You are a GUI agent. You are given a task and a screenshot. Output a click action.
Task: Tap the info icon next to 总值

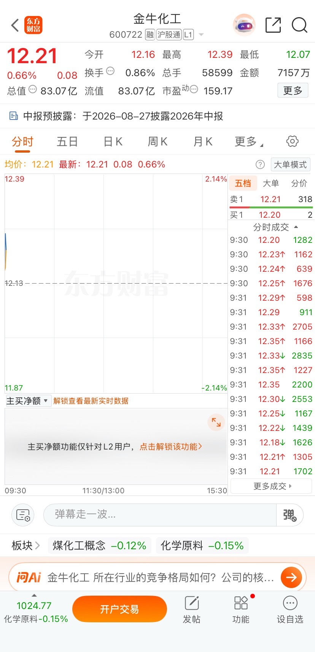(33, 89)
